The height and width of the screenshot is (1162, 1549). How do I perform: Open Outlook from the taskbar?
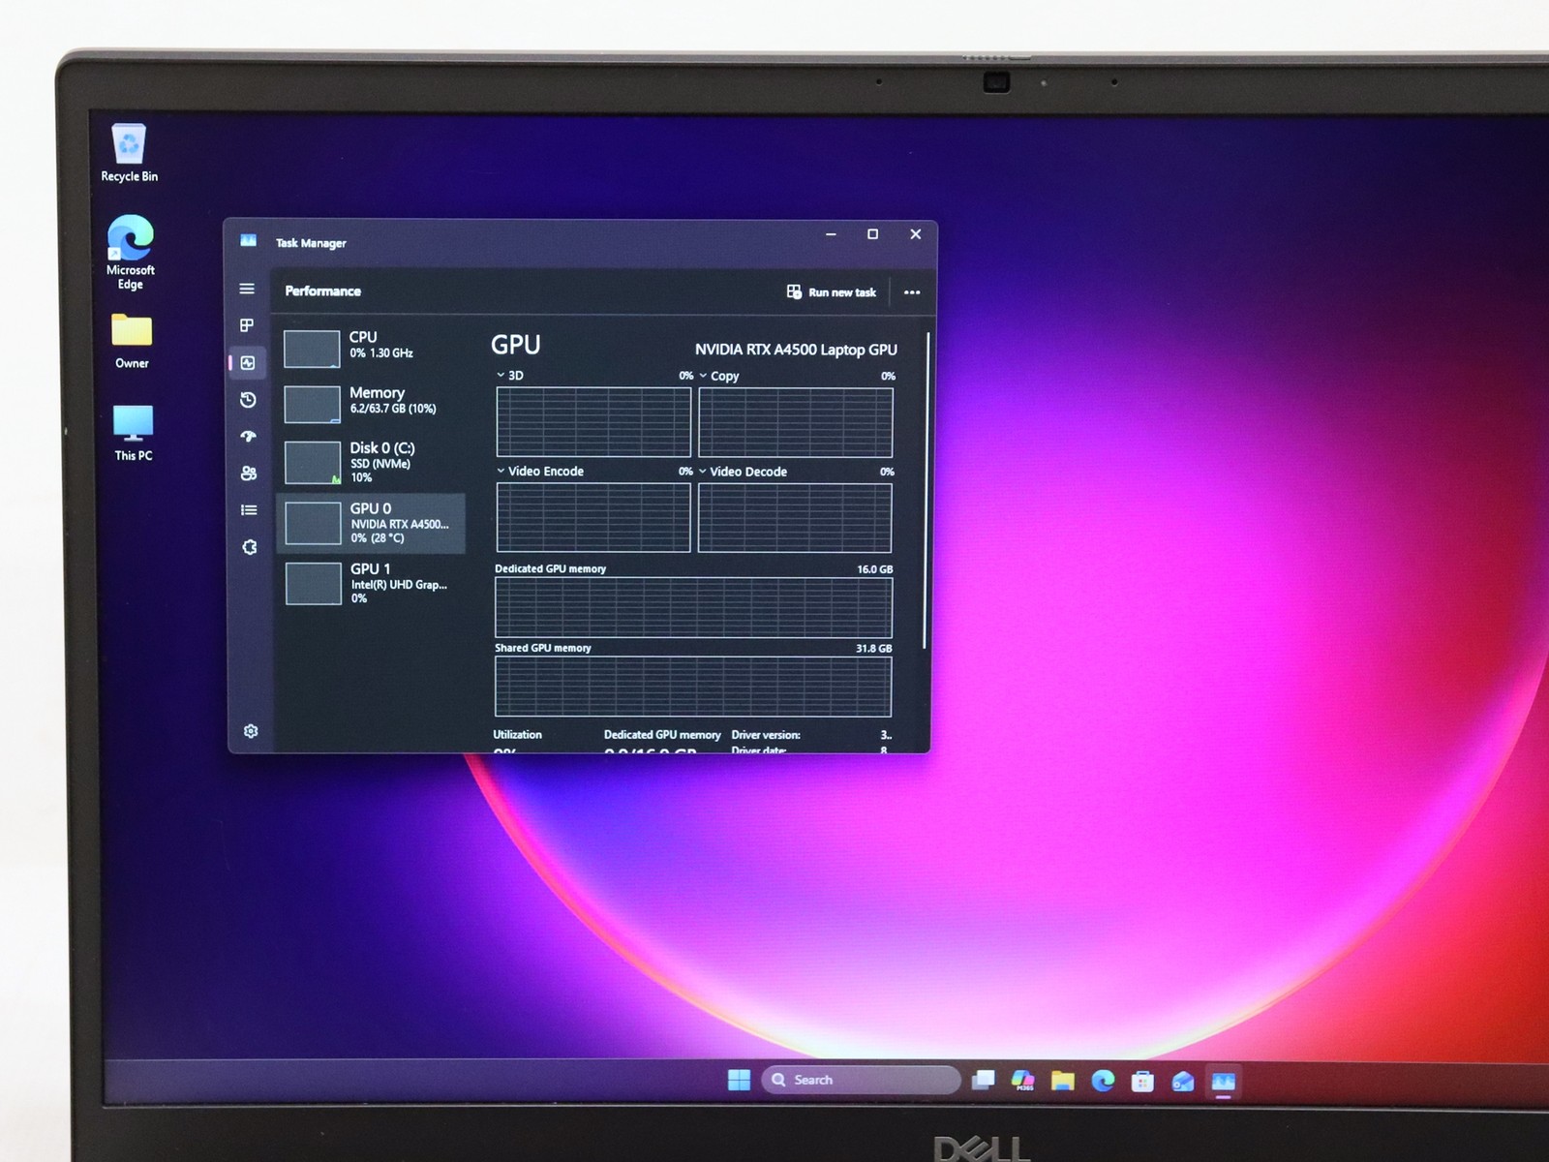pos(1182,1082)
